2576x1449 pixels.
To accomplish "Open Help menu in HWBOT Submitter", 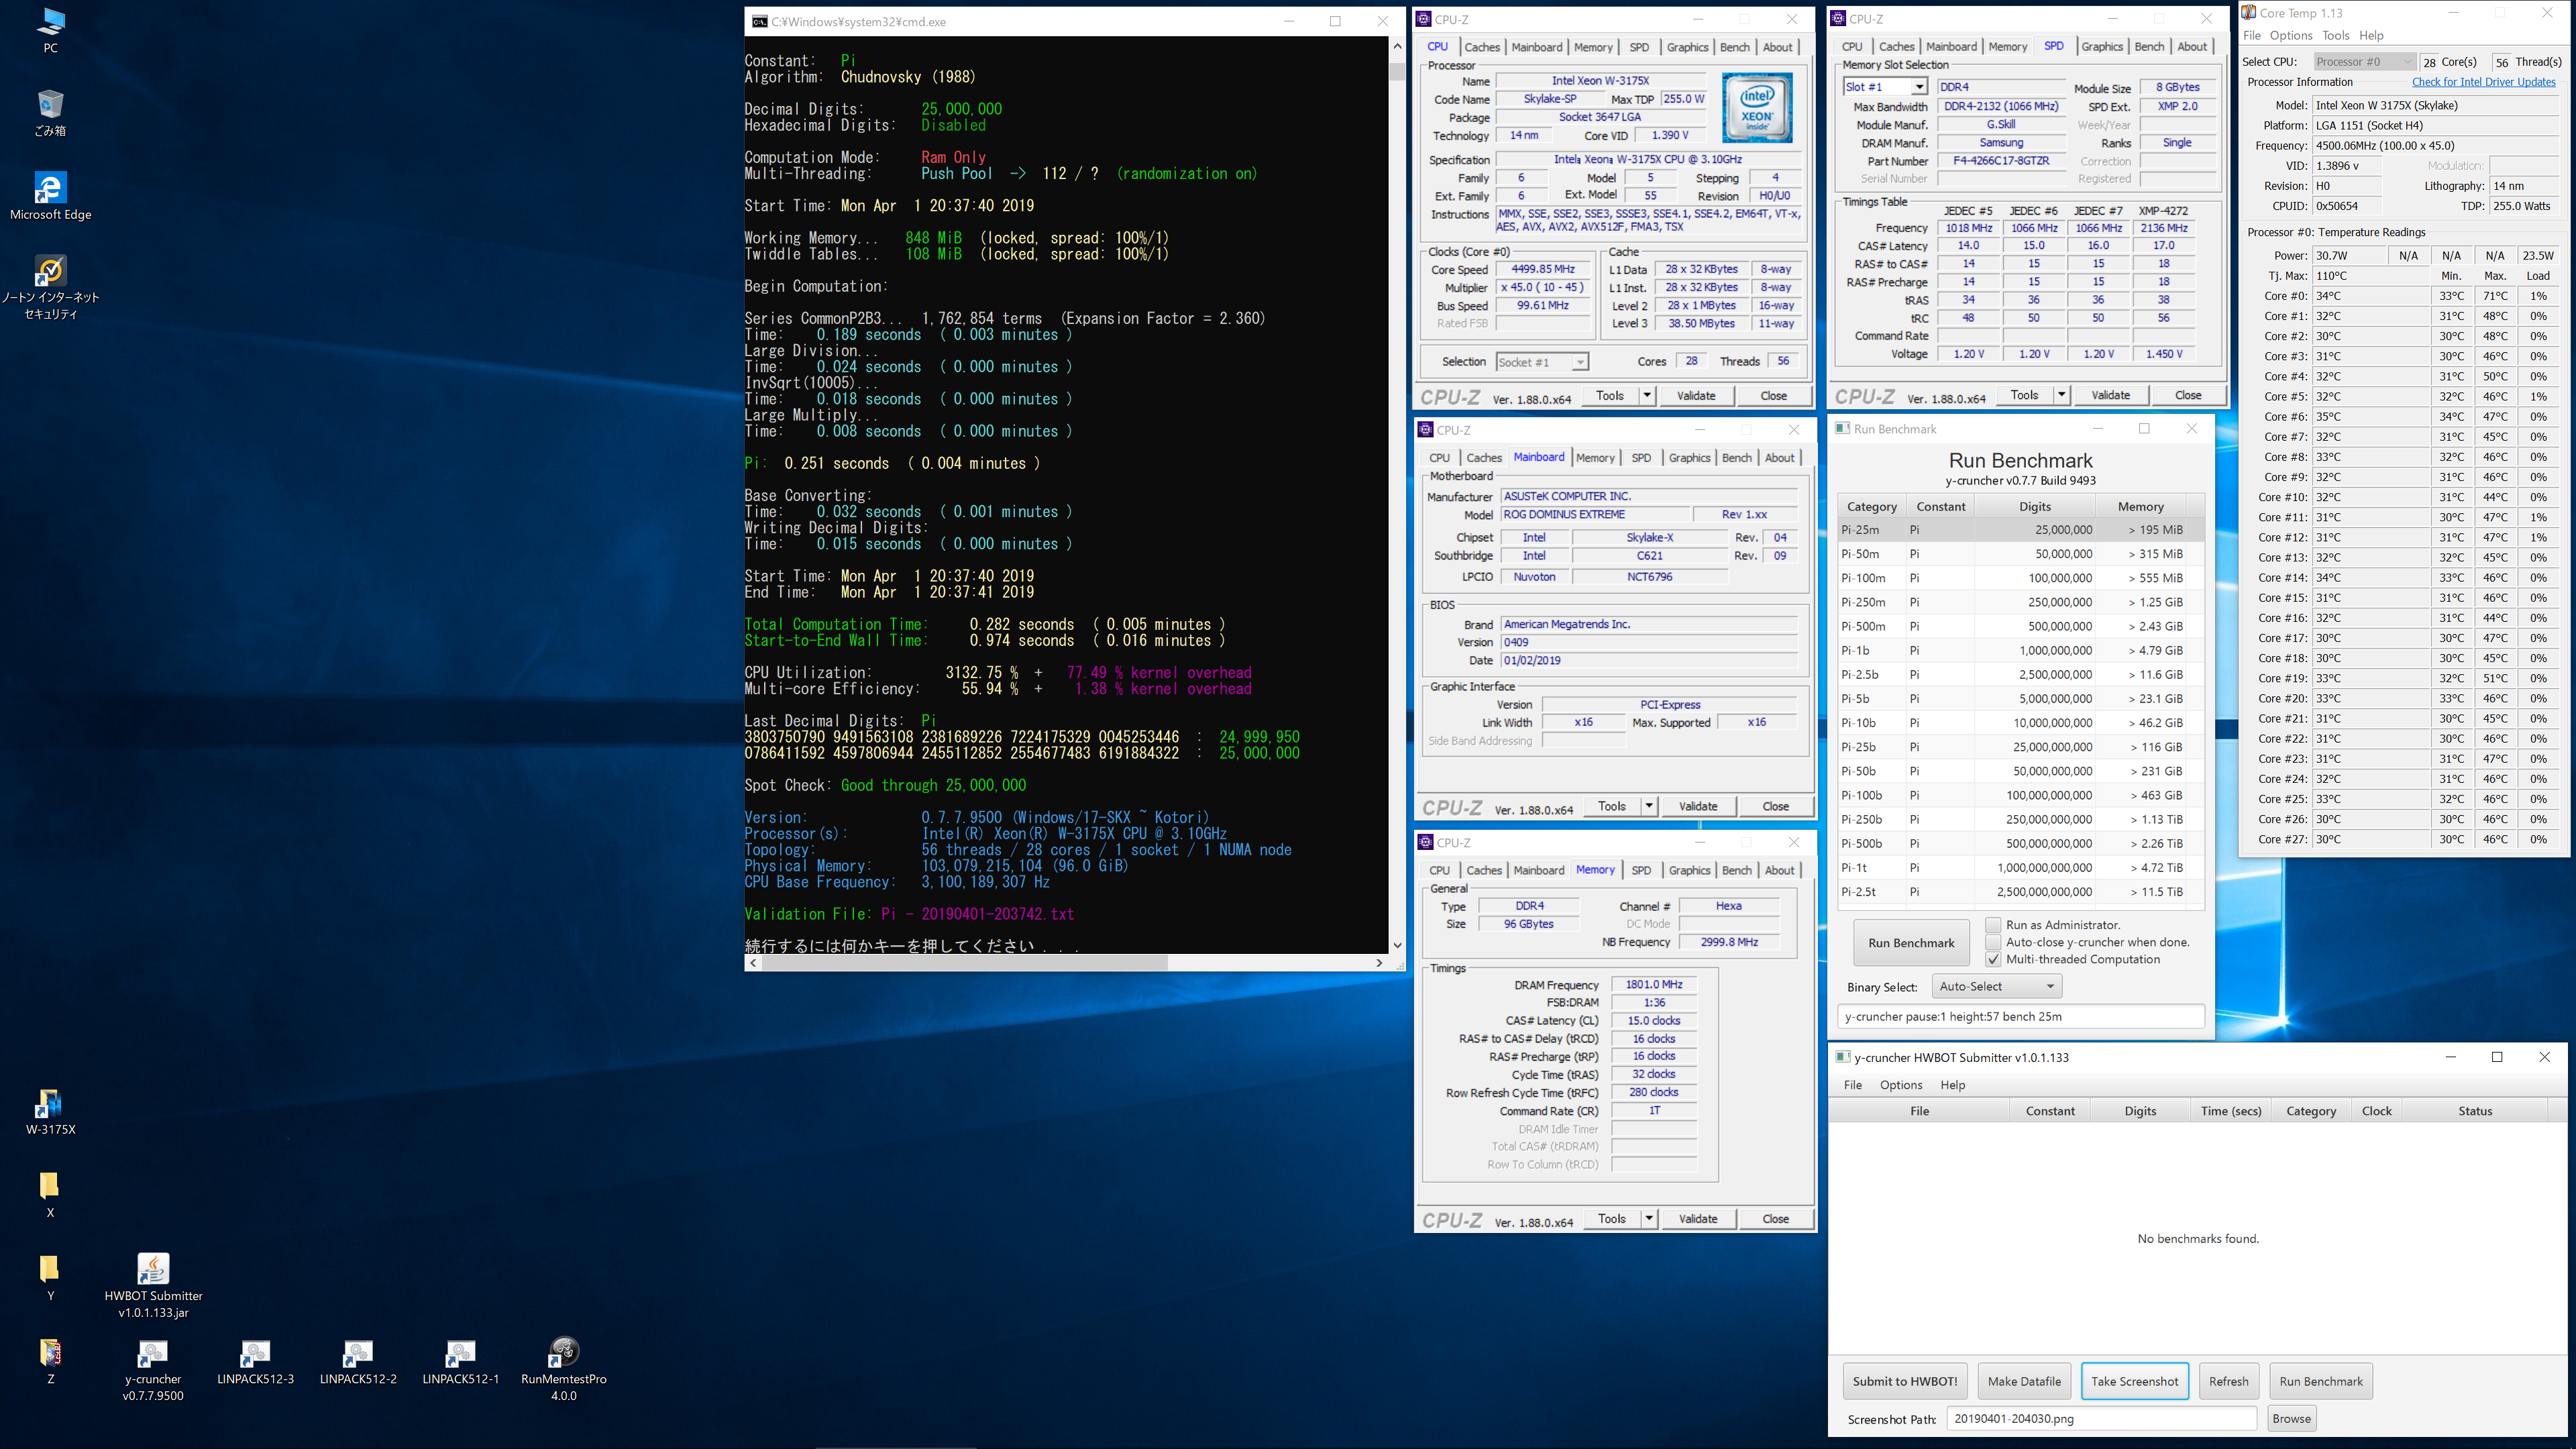I will pos(1952,1085).
